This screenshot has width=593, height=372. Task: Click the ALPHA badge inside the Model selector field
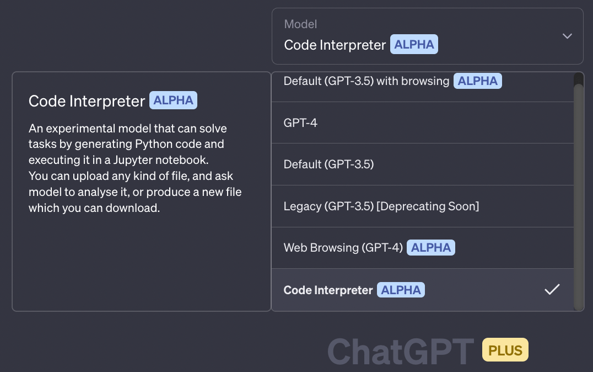[x=414, y=44]
